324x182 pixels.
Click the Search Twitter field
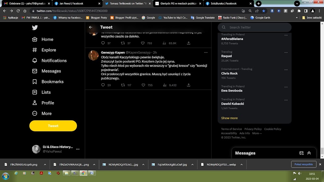pos(255,27)
